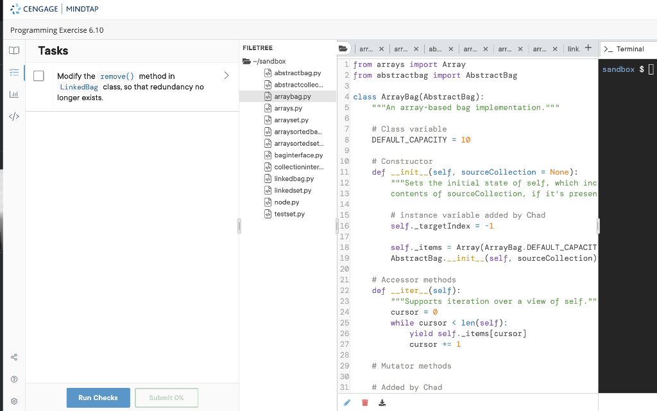
Task: Click the download icon below the code editor
Action: point(382,402)
